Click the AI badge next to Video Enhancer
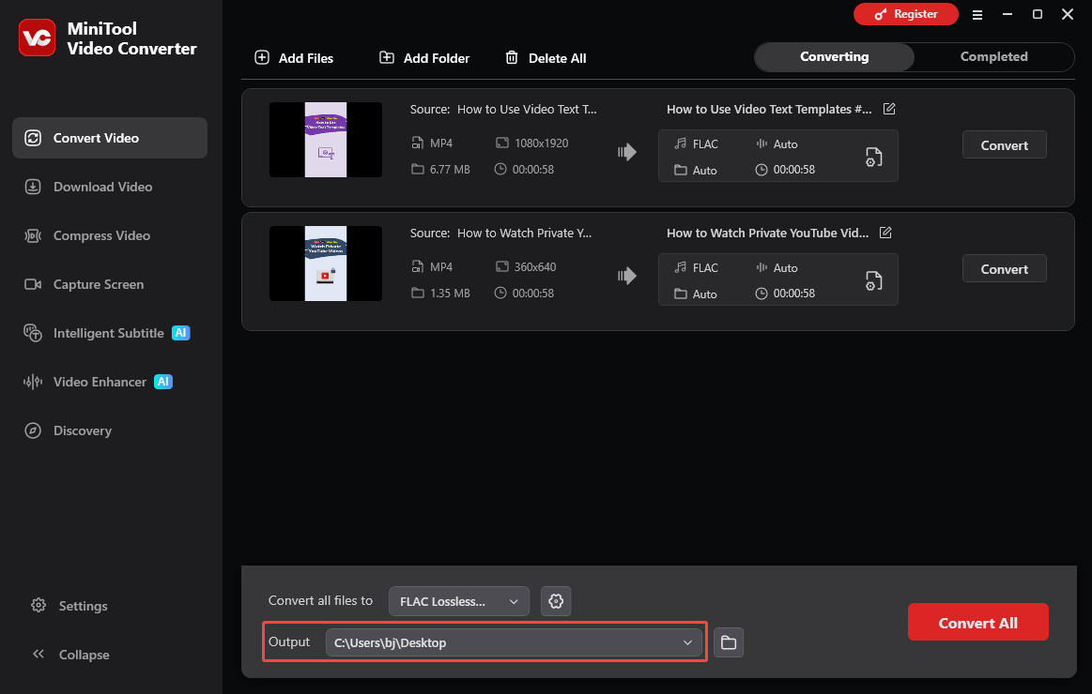This screenshot has height=694, width=1092. click(163, 381)
